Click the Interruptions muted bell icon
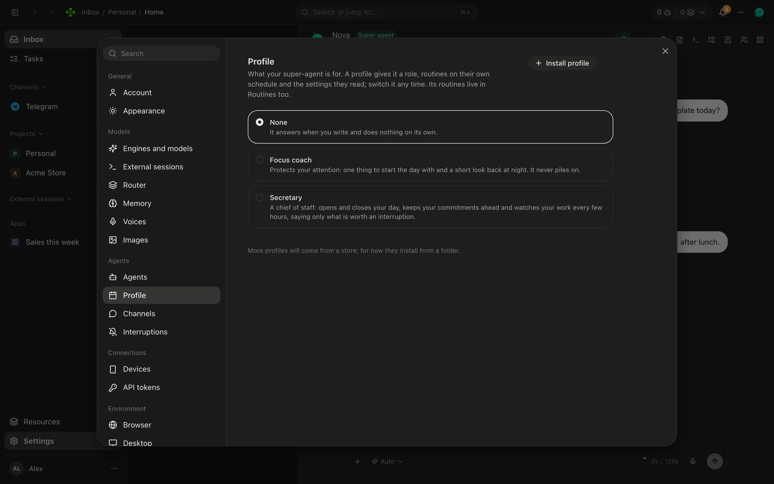This screenshot has width=774, height=484. [x=113, y=332]
